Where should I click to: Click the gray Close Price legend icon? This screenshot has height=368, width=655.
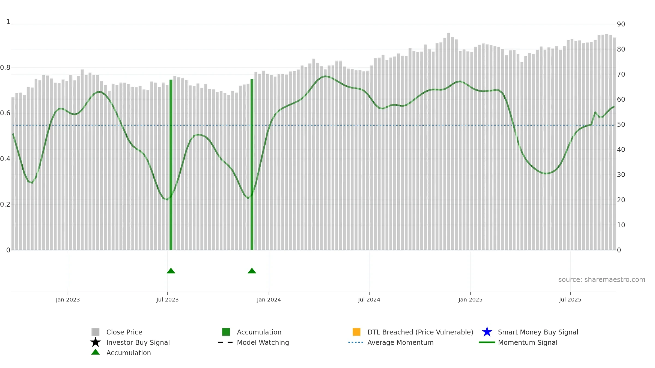[95, 332]
